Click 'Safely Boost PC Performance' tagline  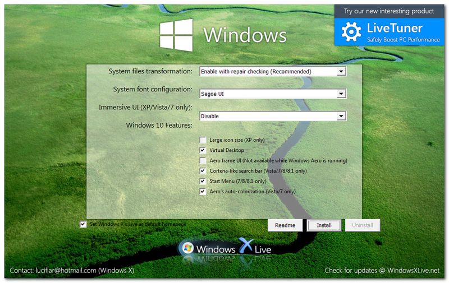point(404,40)
